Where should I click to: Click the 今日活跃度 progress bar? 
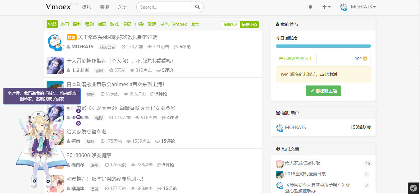(323, 46)
